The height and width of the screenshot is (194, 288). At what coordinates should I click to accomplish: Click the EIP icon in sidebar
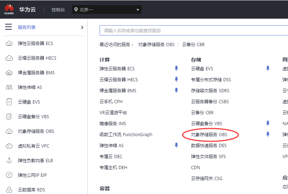9,175
